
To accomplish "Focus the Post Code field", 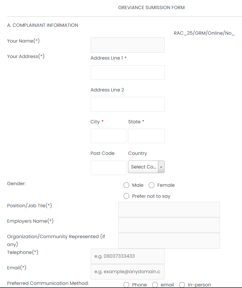I will (109, 168).
